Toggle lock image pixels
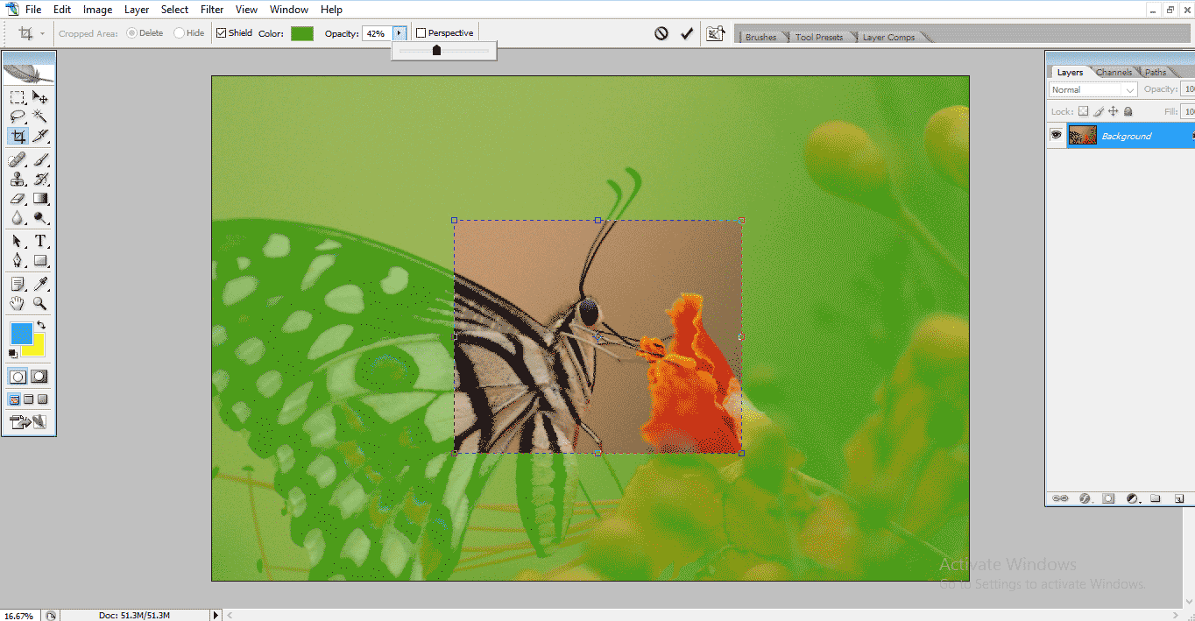1195x621 pixels. click(x=1098, y=111)
